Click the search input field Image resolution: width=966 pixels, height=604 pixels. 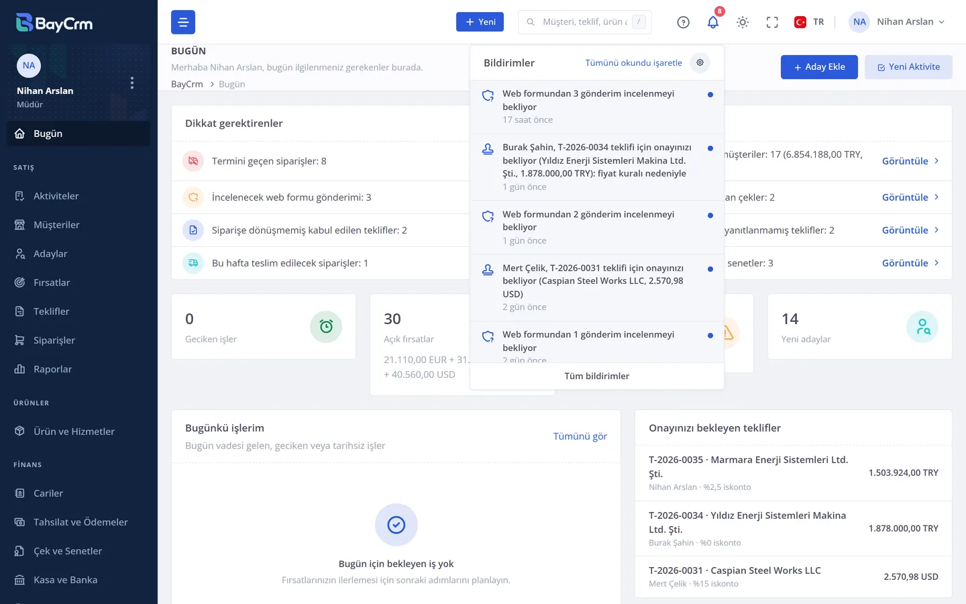click(x=585, y=22)
